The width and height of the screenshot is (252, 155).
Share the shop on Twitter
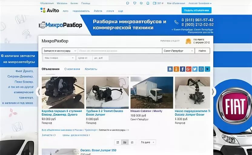[195, 69]
